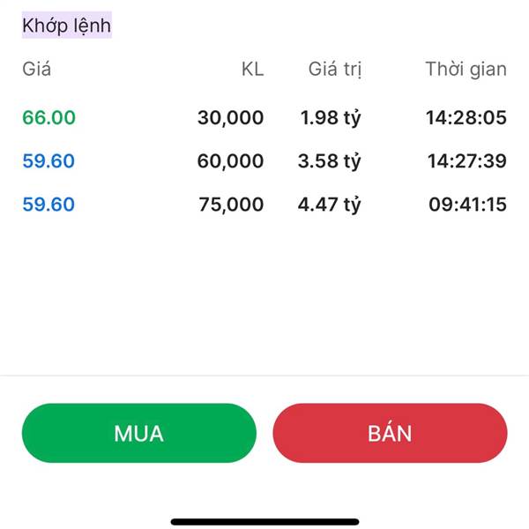This screenshot has height=529, width=529.
Task: Tap the home indicator bar
Action: click(x=264, y=521)
